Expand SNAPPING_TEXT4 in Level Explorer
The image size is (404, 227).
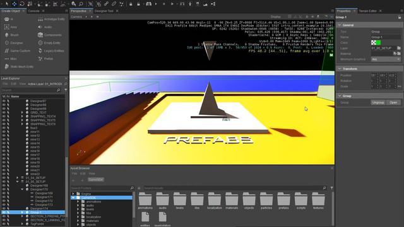(x=22, y=116)
